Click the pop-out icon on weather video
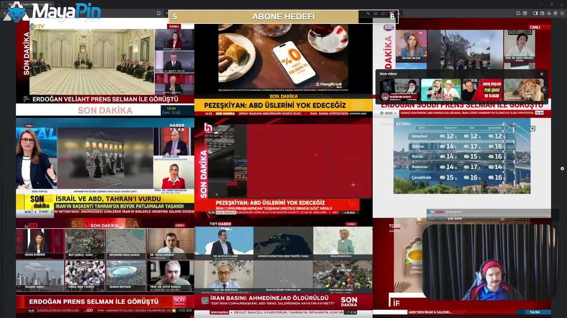Image resolution: width=567 pixels, height=318 pixels. (x=532, y=129)
